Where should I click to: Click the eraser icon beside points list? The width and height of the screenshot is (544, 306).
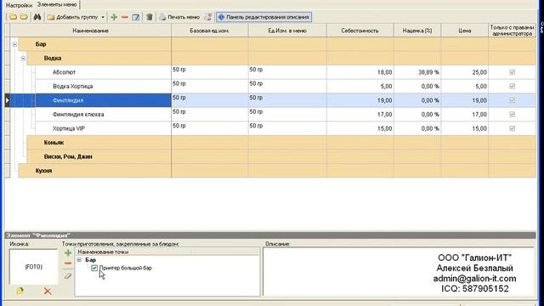point(68,275)
